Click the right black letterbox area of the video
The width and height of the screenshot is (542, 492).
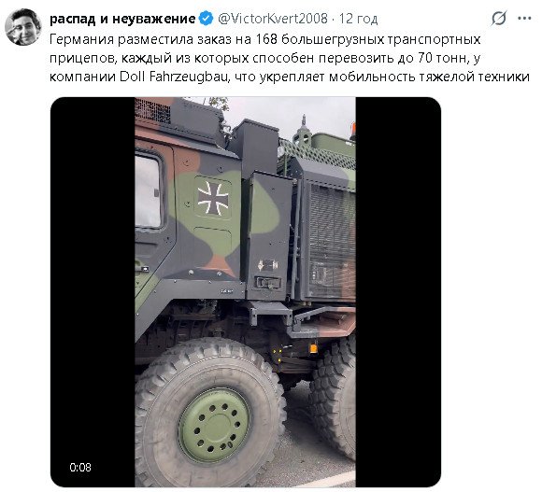398,292
